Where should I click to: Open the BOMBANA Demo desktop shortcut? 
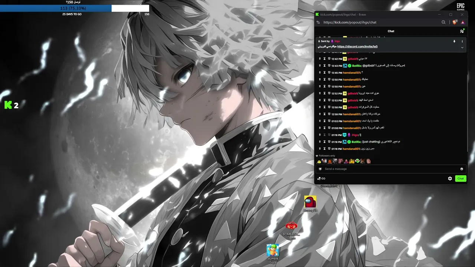click(x=291, y=230)
